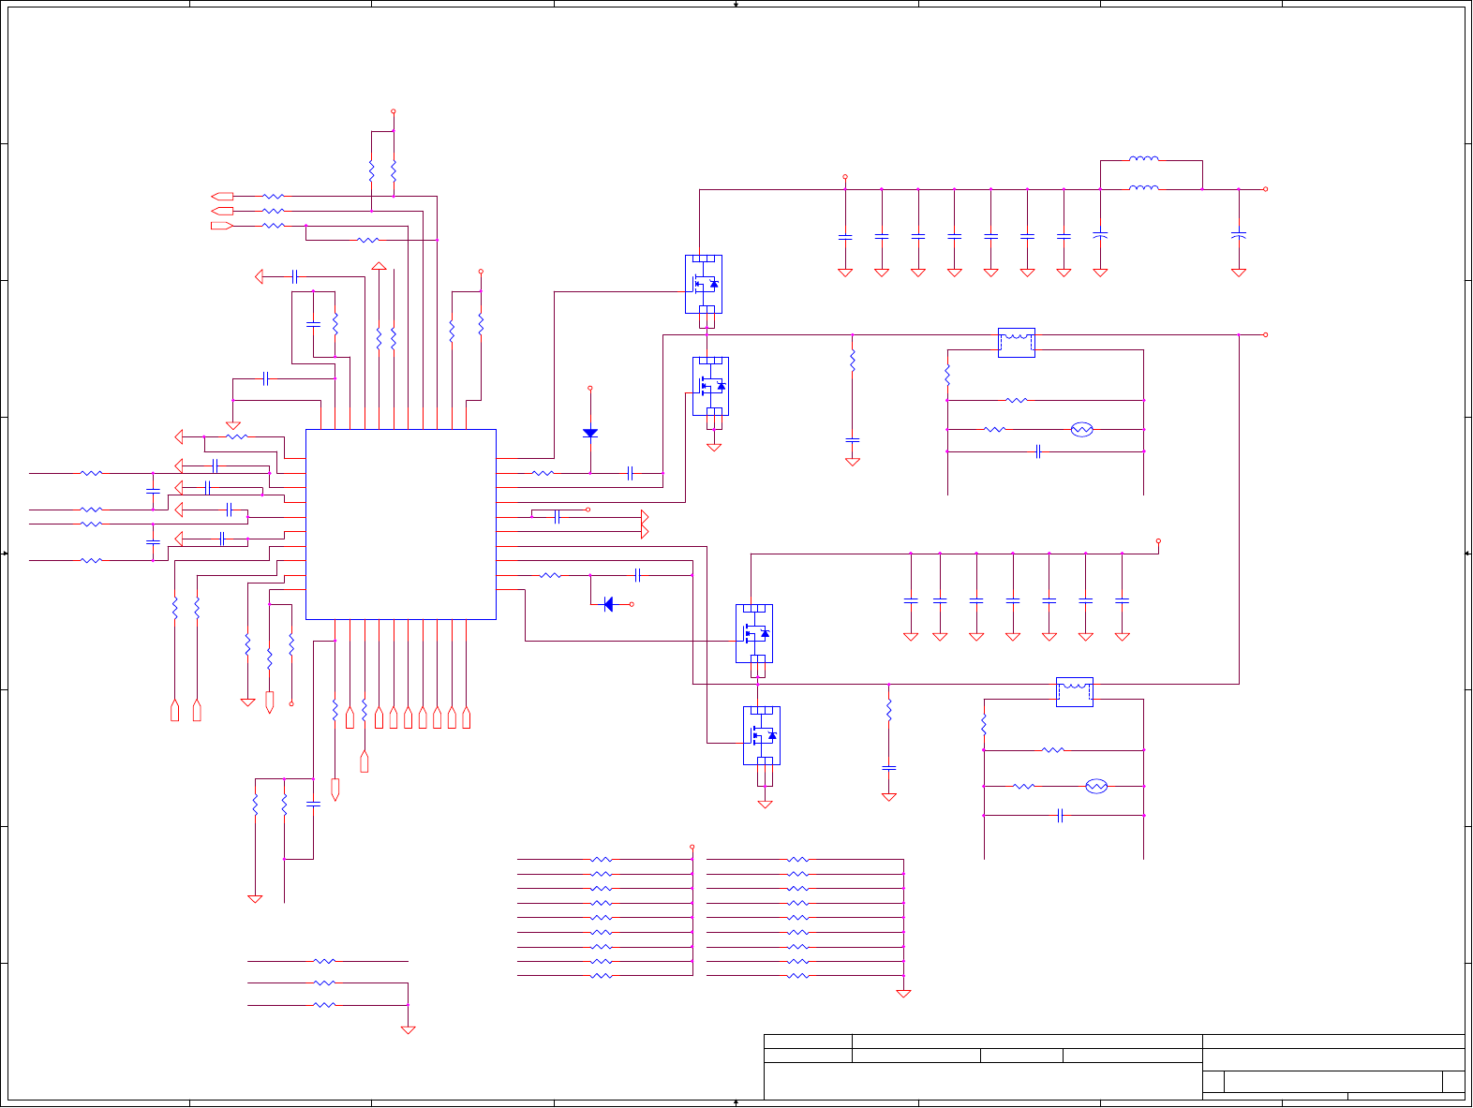Click the ground symbol beneath three bottom-left resistors
The height and width of the screenshot is (1108, 1473).
coord(408,1029)
